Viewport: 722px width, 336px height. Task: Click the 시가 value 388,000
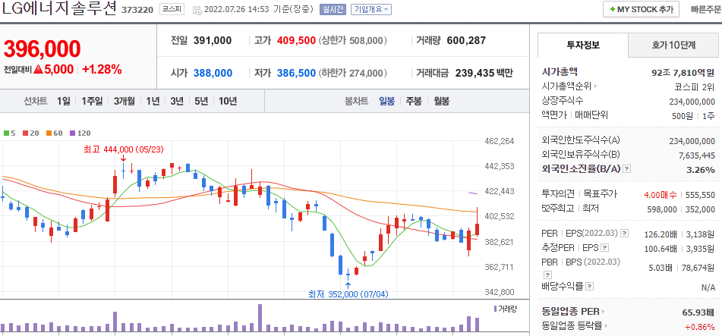tap(213, 73)
